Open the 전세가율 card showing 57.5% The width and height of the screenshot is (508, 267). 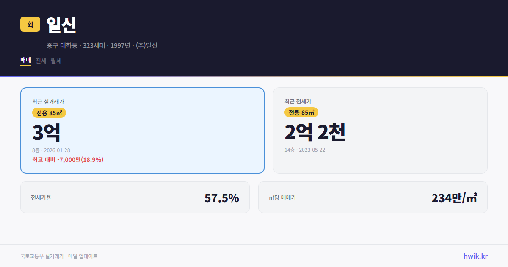pyautogui.click(x=135, y=197)
